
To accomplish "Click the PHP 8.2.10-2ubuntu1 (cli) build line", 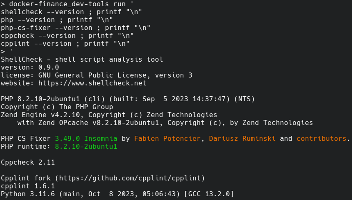I will (127, 99).
